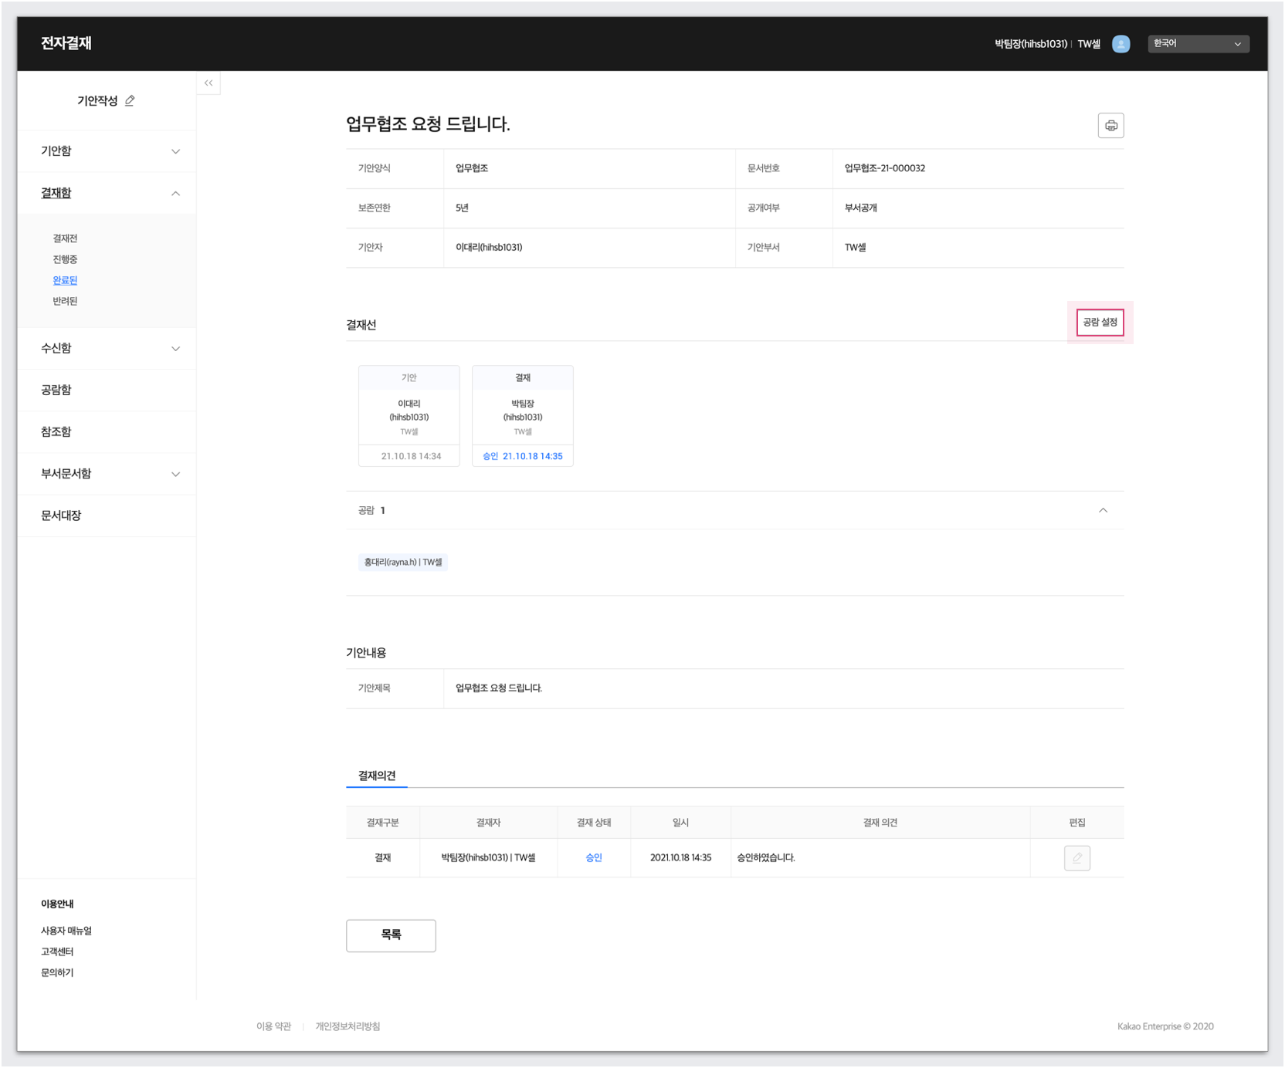Open the 사용자 매뉴얼 link
Screen dimensions: 1285x1068
pos(66,931)
